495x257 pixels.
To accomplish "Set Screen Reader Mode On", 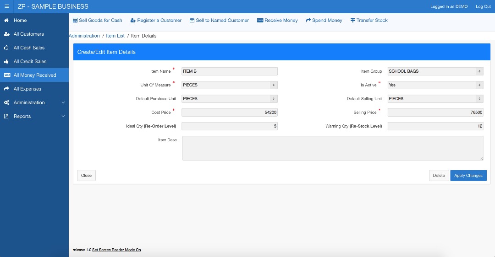I will coord(116,250).
